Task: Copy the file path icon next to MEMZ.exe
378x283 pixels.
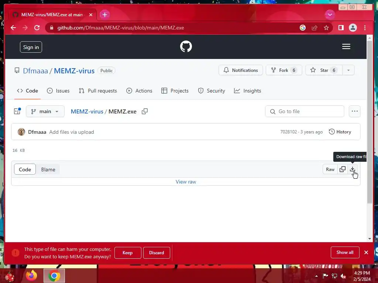Action: point(145,111)
